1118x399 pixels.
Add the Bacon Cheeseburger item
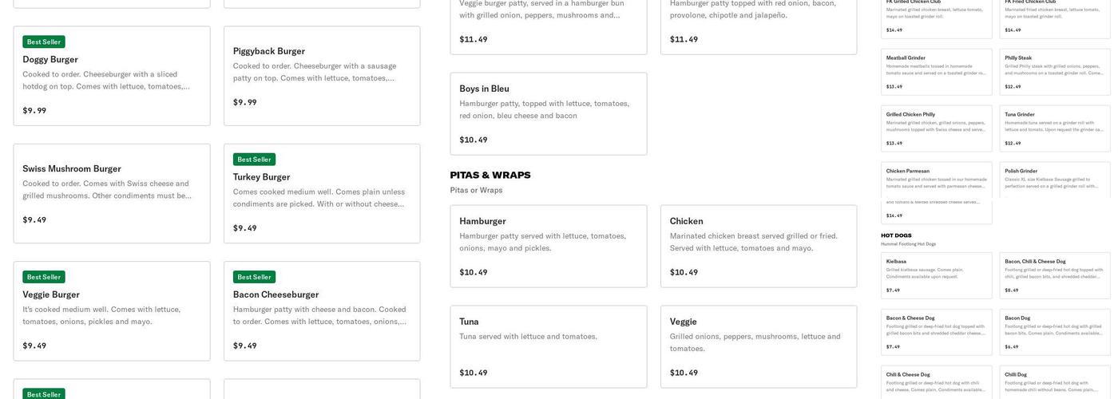pyautogui.click(x=322, y=312)
